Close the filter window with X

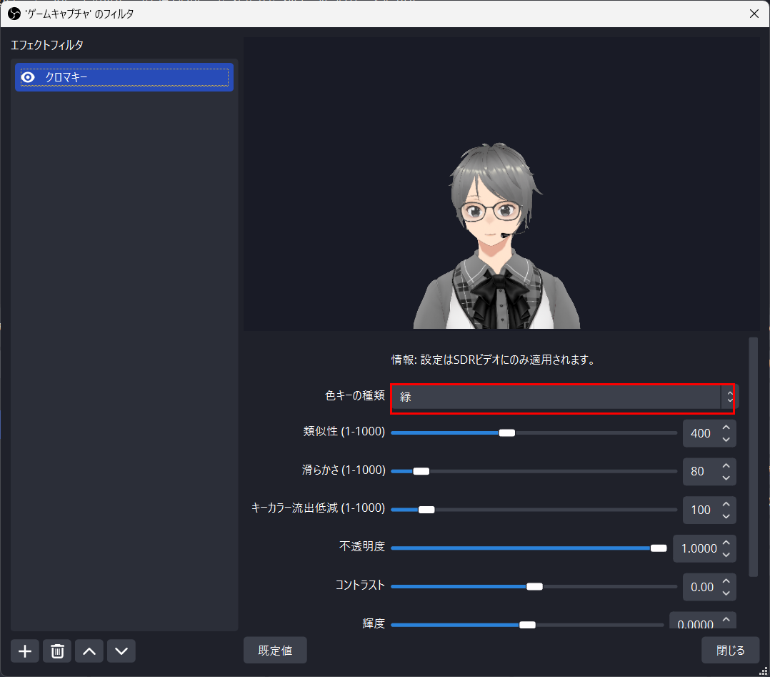pyautogui.click(x=754, y=14)
